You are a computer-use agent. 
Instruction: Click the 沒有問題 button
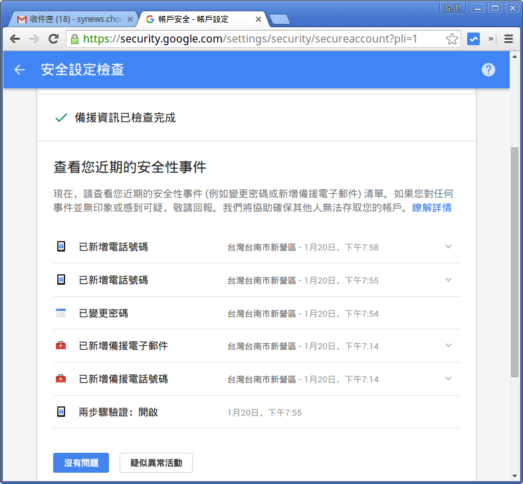pos(81,463)
